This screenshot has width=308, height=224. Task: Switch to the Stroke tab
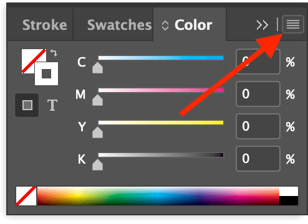pos(45,25)
